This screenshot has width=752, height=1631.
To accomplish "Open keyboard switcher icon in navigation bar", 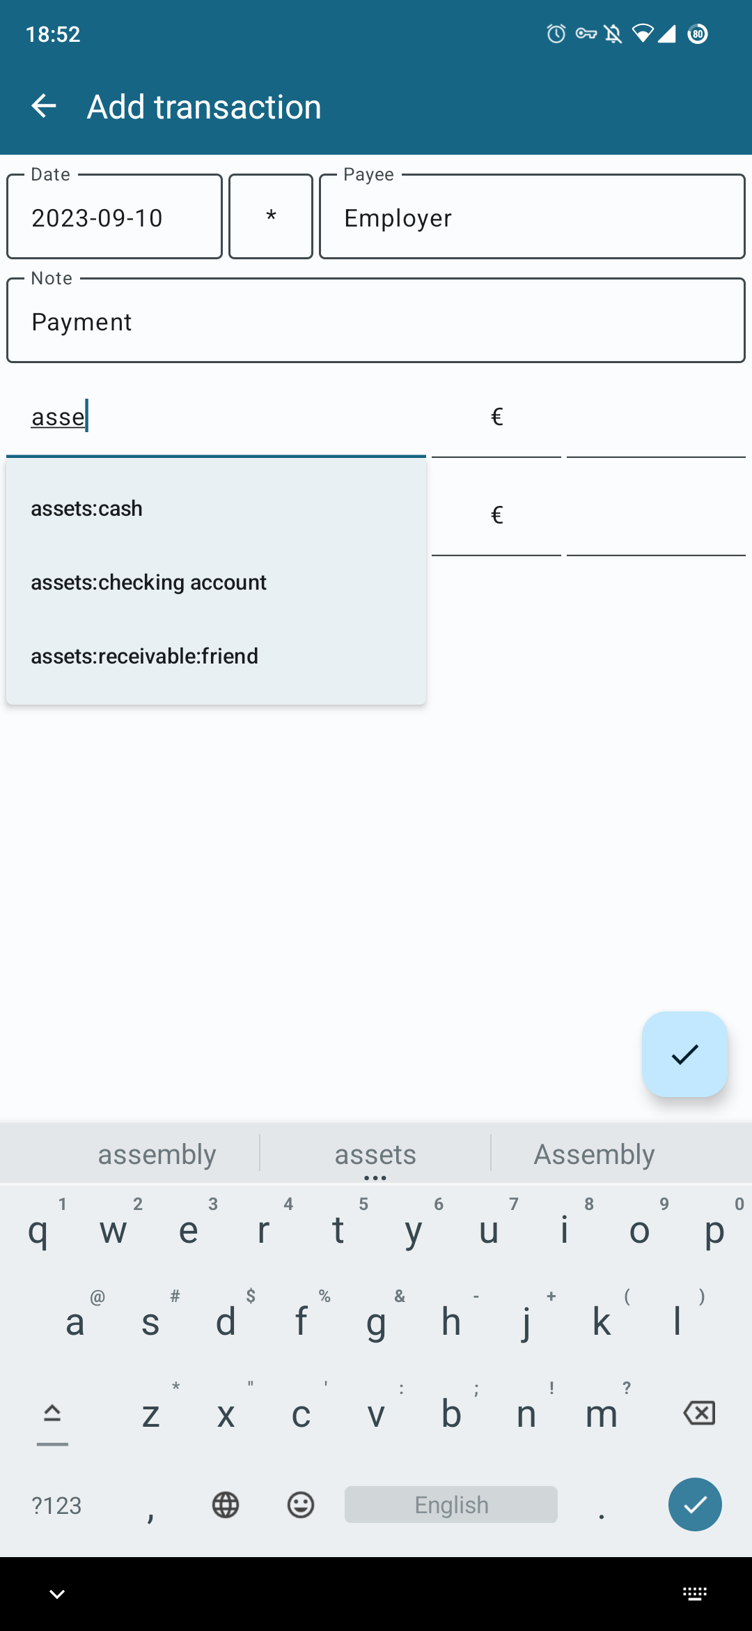I will pyautogui.click(x=695, y=1593).
